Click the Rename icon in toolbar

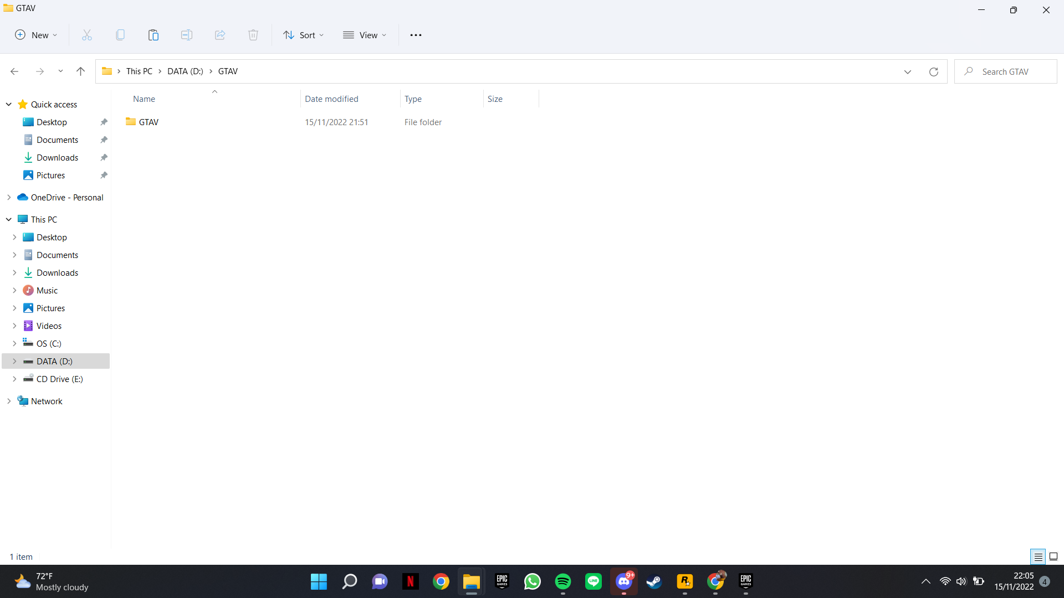pos(187,35)
